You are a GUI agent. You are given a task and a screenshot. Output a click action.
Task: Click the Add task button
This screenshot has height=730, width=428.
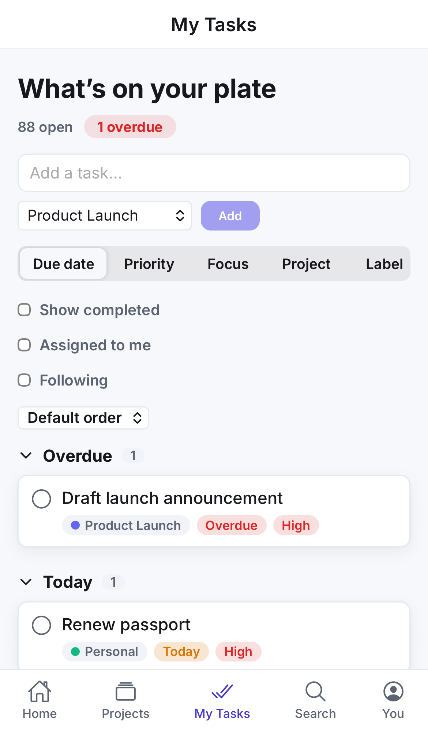(x=230, y=215)
